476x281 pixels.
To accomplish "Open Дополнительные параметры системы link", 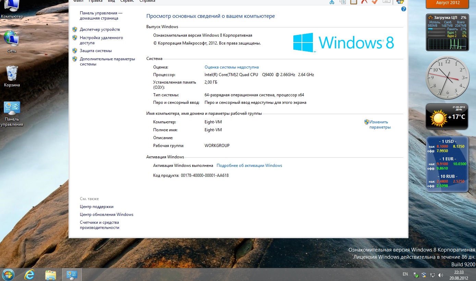I will click(107, 61).
